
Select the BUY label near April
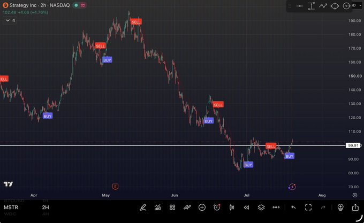point(48,116)
